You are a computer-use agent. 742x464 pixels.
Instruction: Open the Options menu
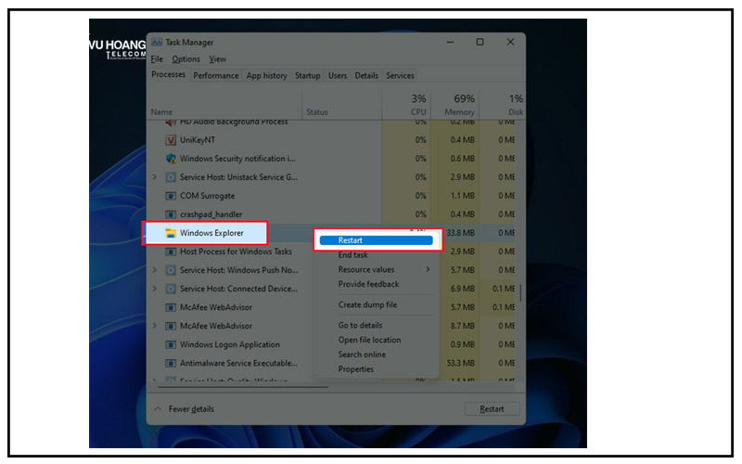coord(185,59)
